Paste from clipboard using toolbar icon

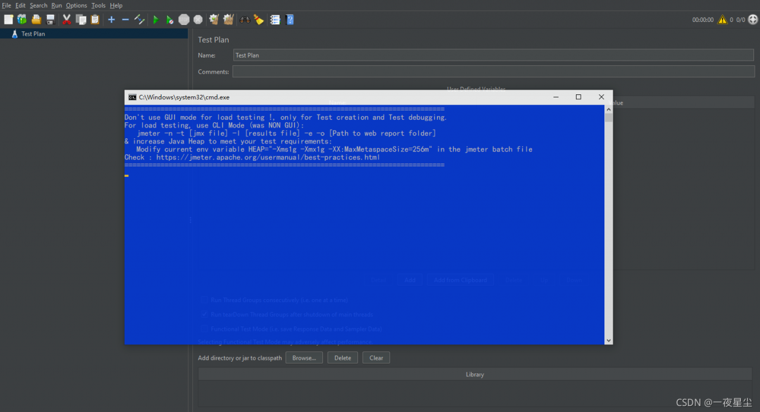(95, 20)
